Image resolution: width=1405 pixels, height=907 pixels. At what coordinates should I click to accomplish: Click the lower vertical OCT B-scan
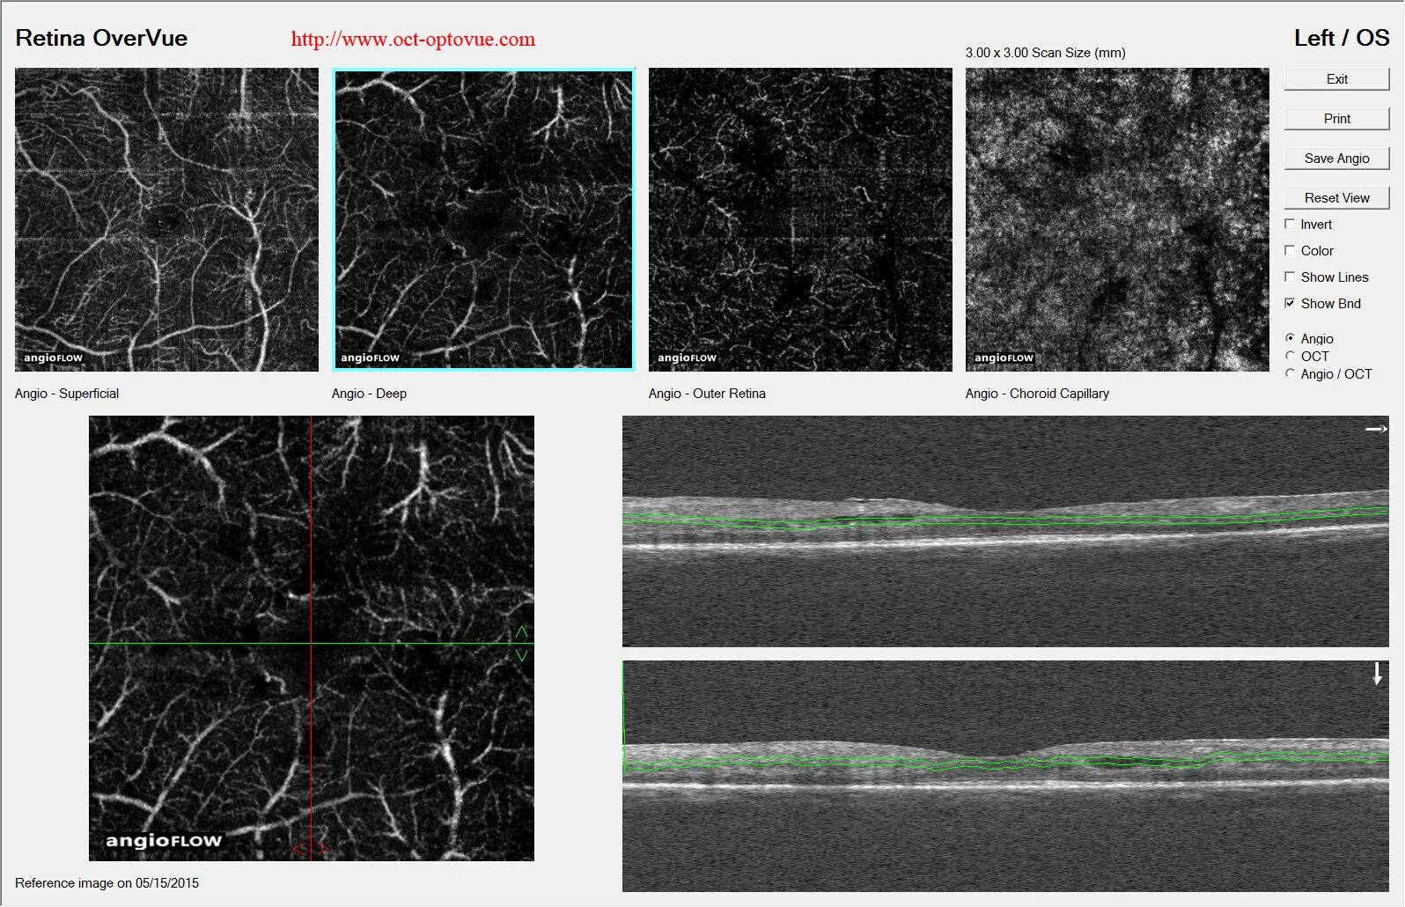(1005, 777)
